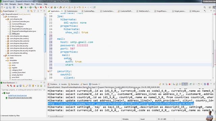
Task: Minimize the Project Explorer view
Action: 41,11
